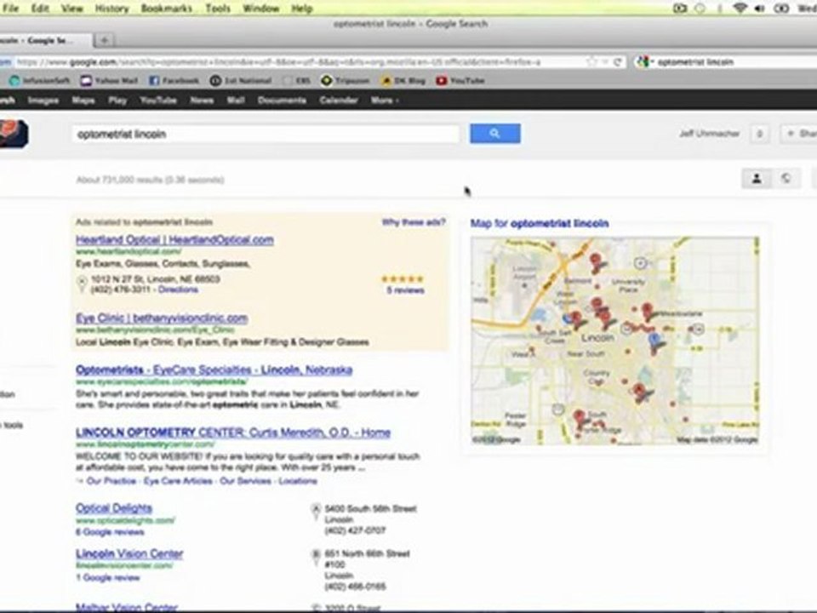
Task: Select the Google Search browser tab
Action: 44,40
